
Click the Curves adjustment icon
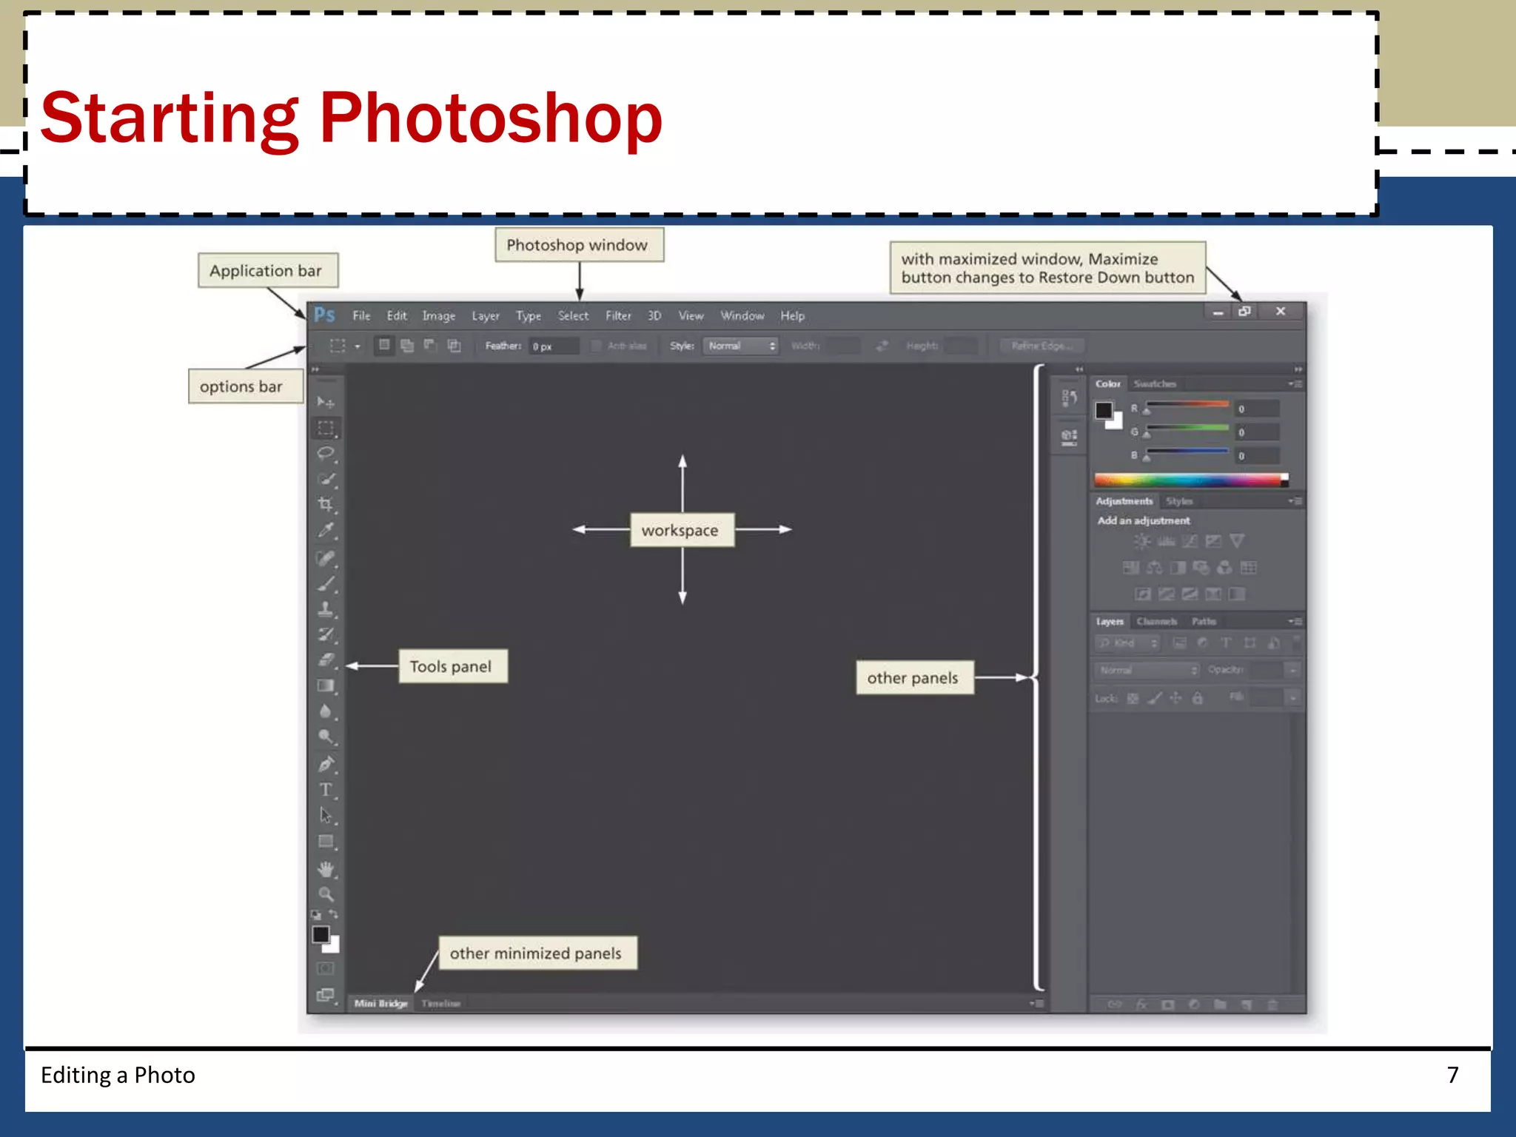[1190, 542]
